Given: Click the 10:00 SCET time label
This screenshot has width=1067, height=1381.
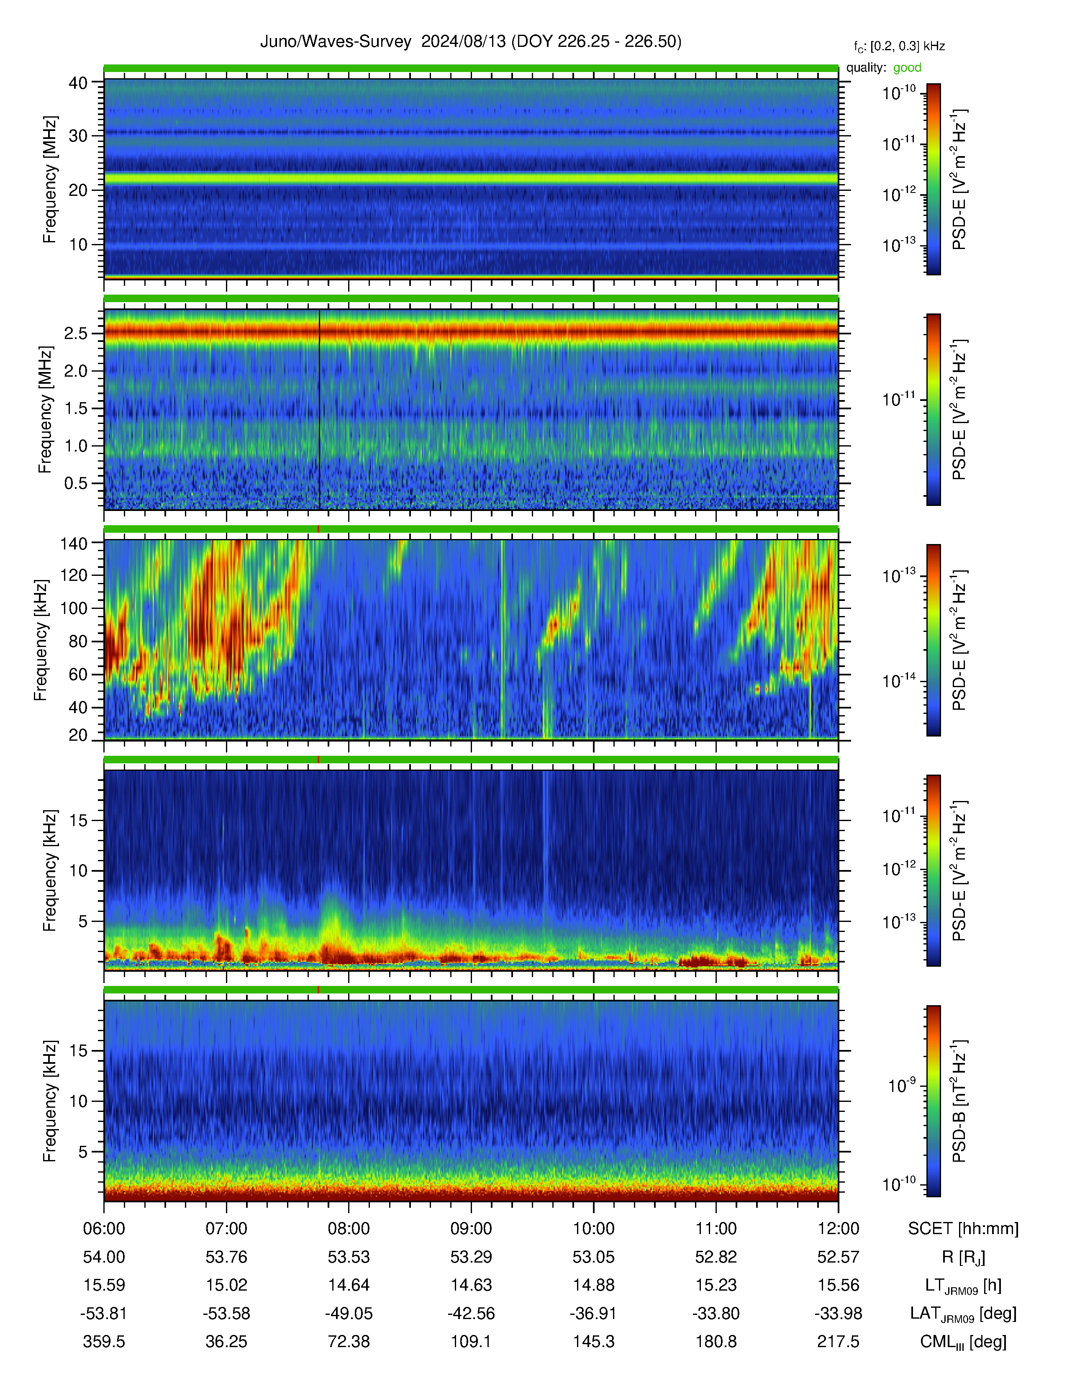Looking at the screenshot, I should pyautogui.click(x=594, y=1228).
